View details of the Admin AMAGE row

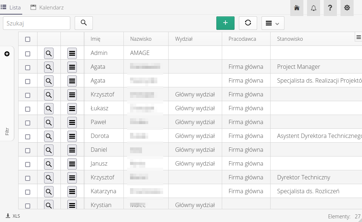(x=49, y=53)
